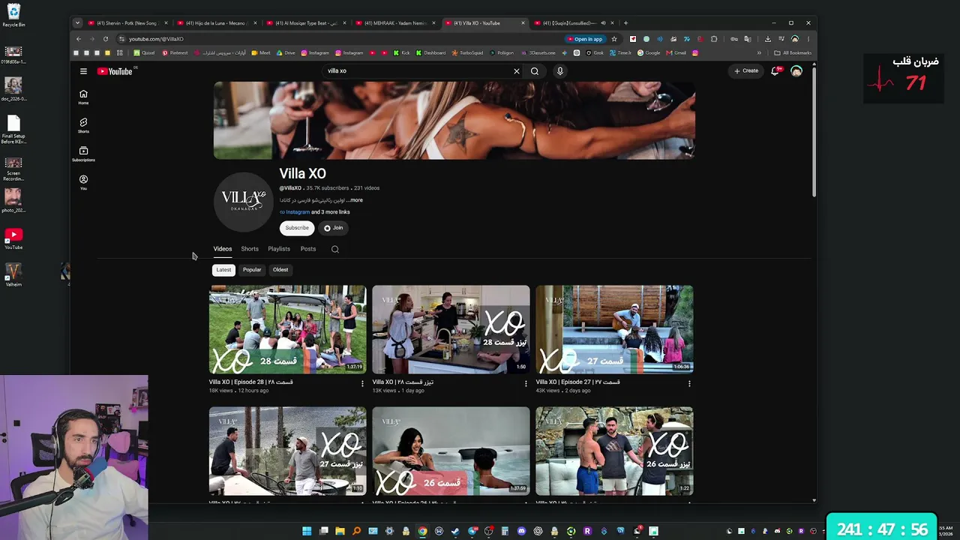Open the All Bookmarks folder
The width and height of the screenshot is (960, 540).
coord(793,53)
